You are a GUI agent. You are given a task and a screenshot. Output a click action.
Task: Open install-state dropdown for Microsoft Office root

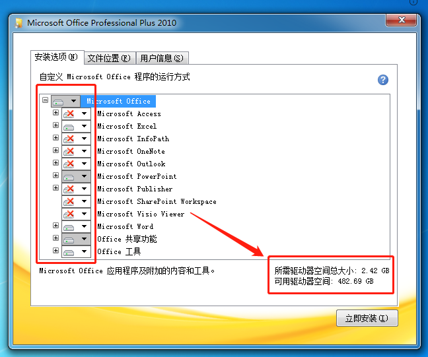[x=65, y=101]
